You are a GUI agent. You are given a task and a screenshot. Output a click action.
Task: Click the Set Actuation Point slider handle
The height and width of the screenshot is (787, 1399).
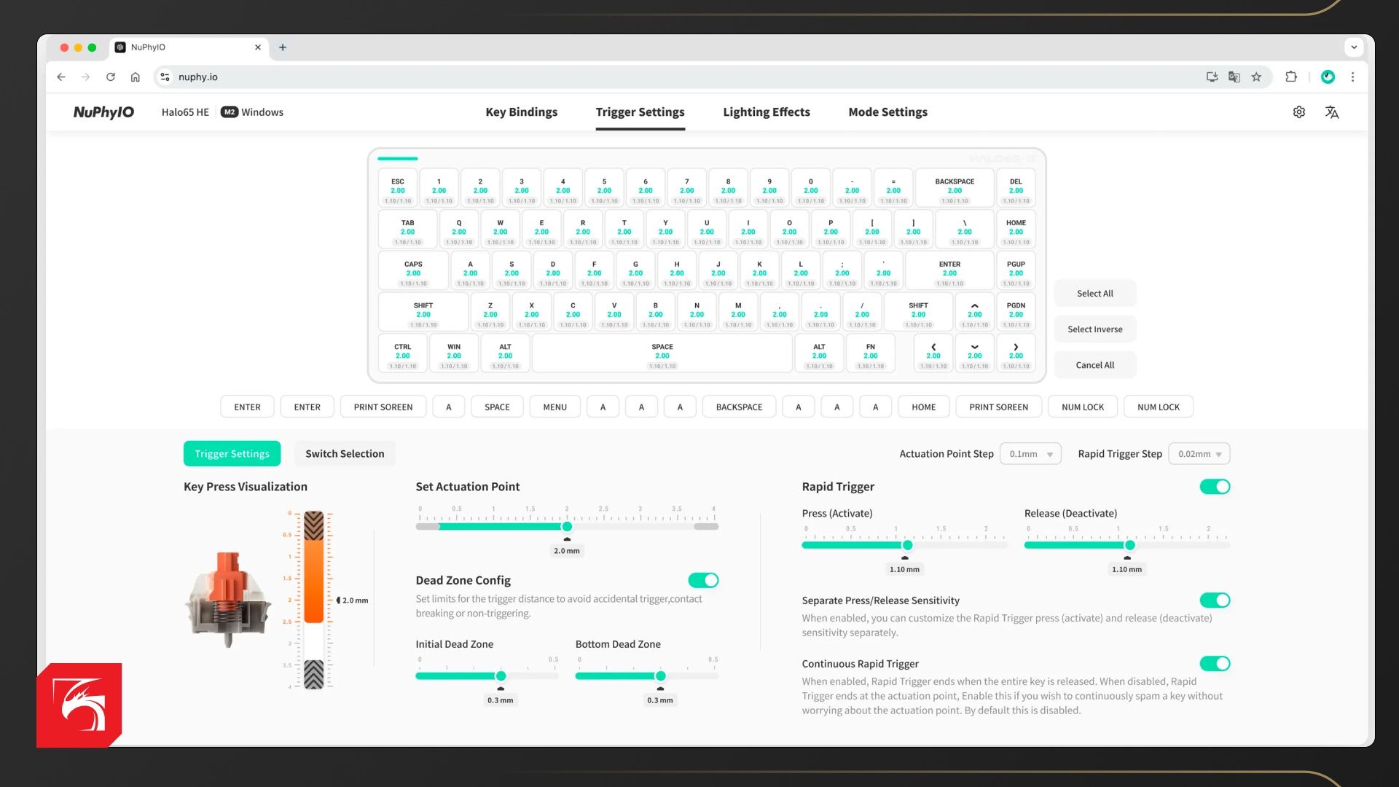[x=567, y=527]
